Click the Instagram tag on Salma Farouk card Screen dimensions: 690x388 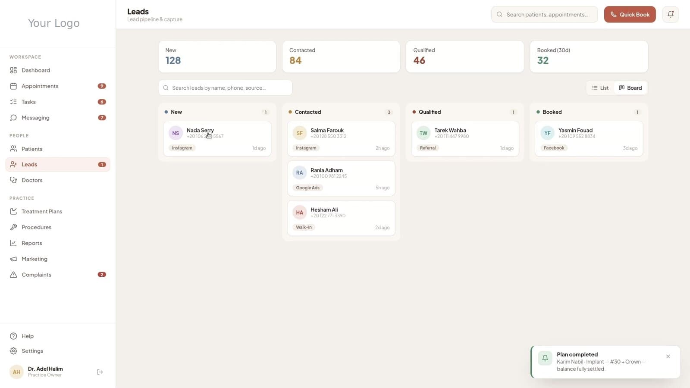[306, 148]
